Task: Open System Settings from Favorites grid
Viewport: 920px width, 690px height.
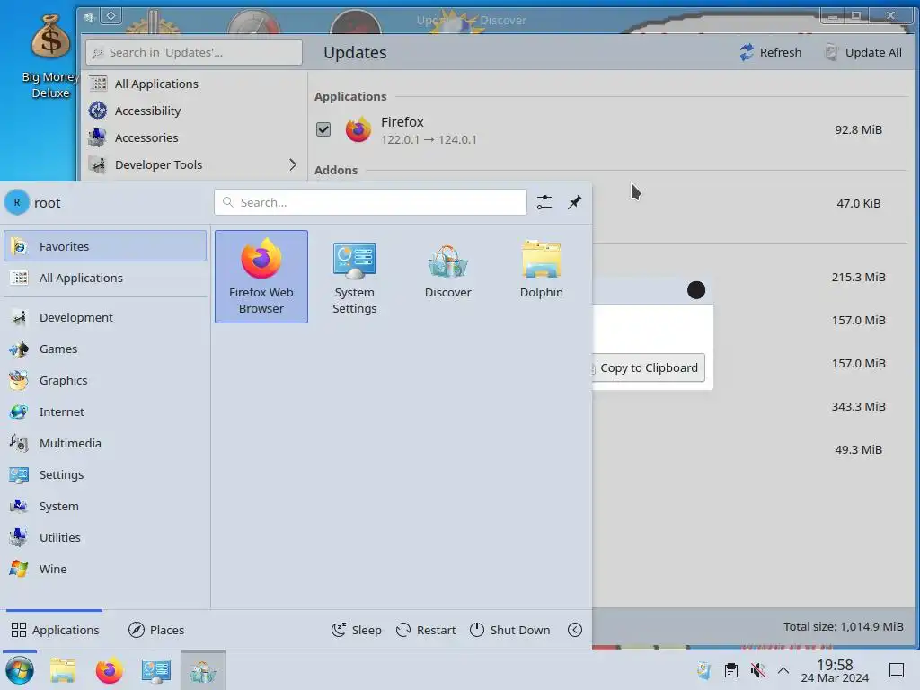Action: (x=354, y=277)
